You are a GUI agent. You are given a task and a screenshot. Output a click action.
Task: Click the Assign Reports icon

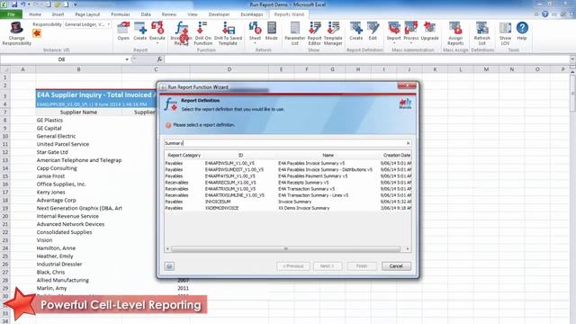(455, 33)
